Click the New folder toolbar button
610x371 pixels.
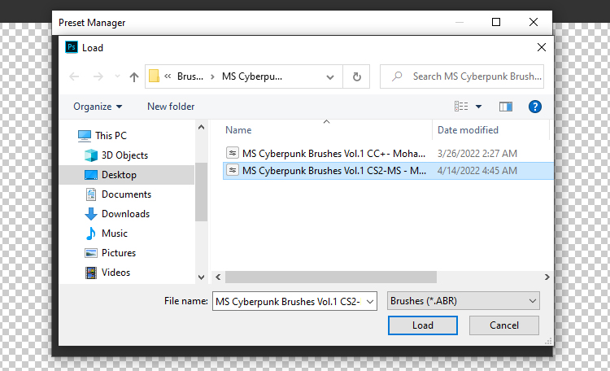[171, 107]
